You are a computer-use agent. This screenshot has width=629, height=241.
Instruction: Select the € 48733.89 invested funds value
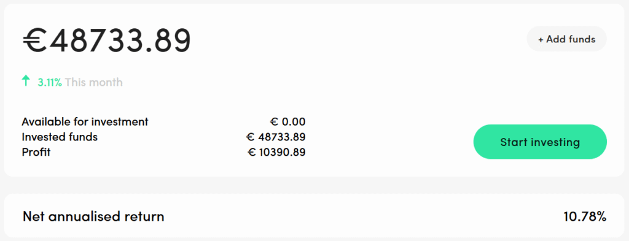276,137
